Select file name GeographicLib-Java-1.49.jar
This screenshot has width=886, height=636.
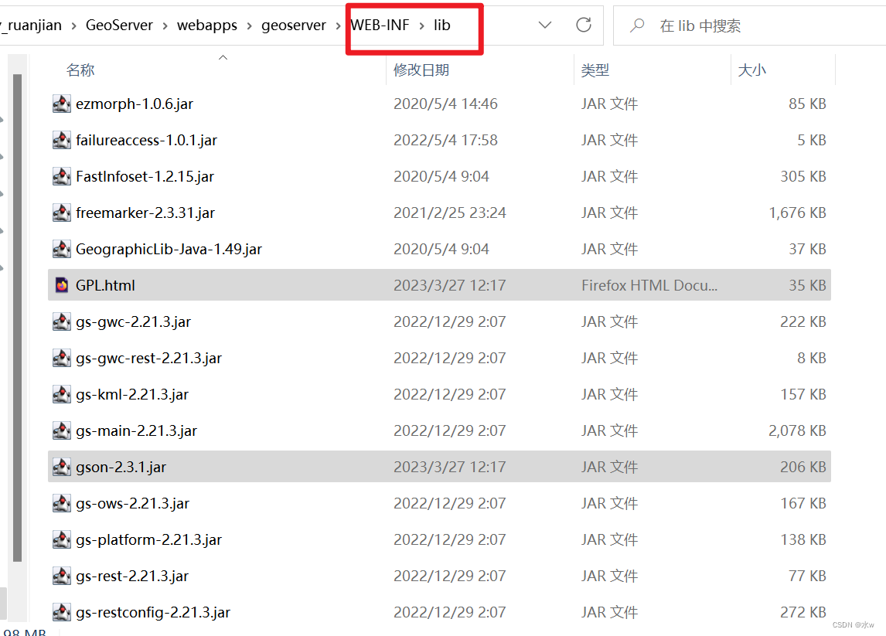(x=169, y=249)
